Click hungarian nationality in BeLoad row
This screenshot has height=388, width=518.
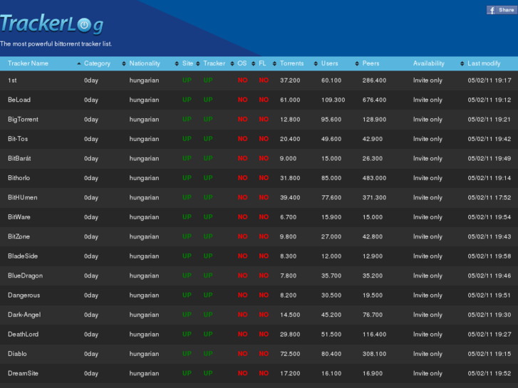(x=144, y=100)
